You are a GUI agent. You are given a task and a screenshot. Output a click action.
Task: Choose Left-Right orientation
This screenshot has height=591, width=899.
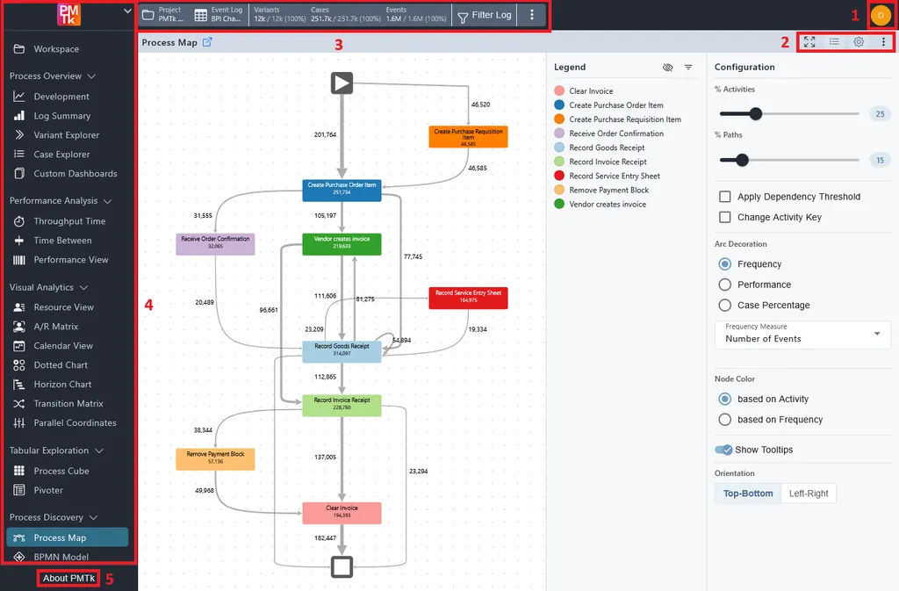809,494
